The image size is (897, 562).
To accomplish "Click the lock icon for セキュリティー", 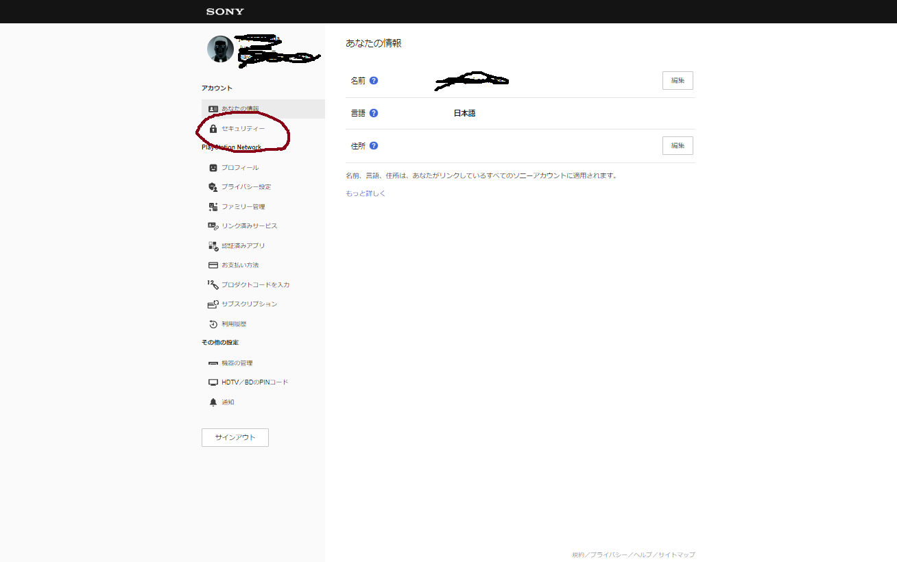I will pos(213,129).
